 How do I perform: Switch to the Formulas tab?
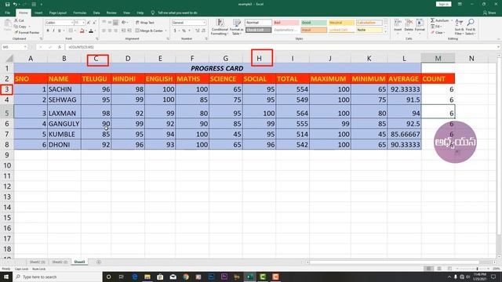[80, 13]
